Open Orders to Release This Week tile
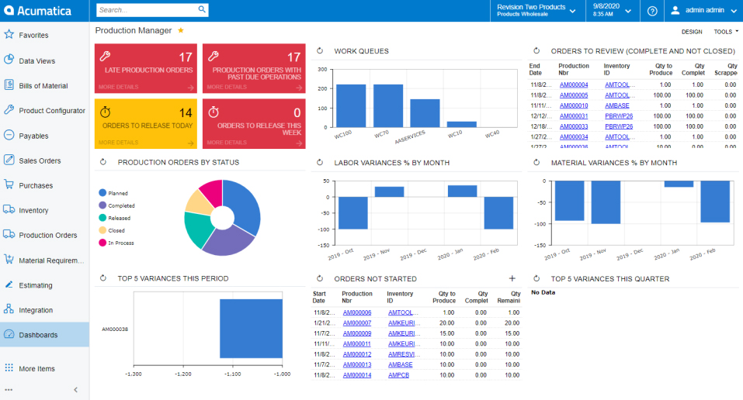The width and height of the screenshot is (743, 400). tap(254, 123)
